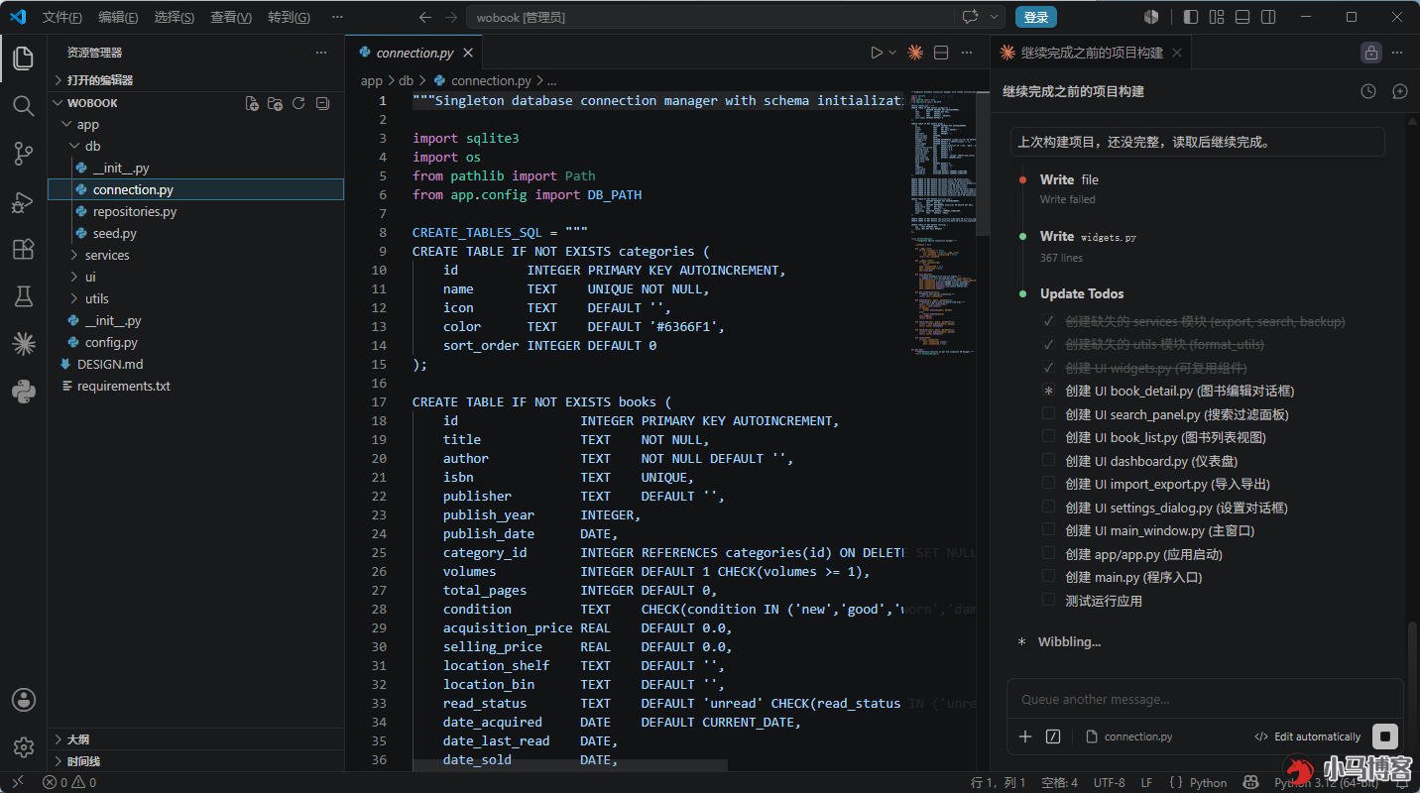The image size is (1420, 793).
Task: Click the Queue another message input
Action: (x=1204, y=699)
